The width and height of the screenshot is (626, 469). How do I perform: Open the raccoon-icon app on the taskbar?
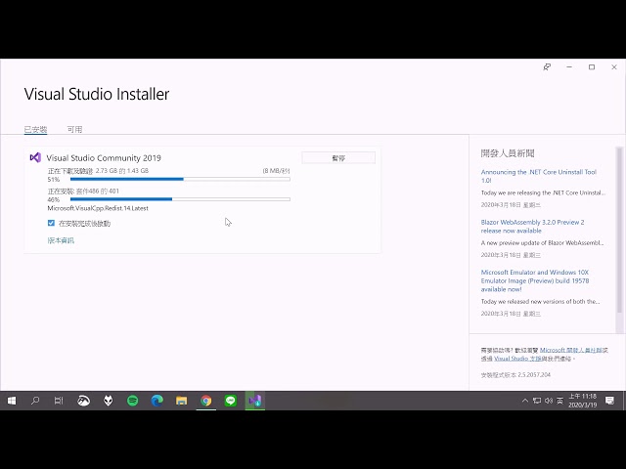pyautogui.click(x=83, y=401)
